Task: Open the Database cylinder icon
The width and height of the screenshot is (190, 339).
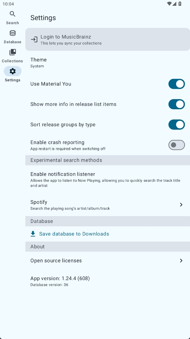Action: (13, 33)
